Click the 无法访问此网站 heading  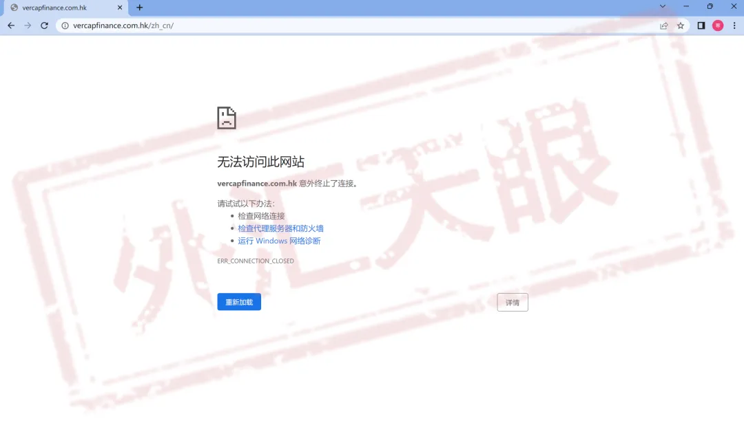pyautogui.click(x=260, y=162)
